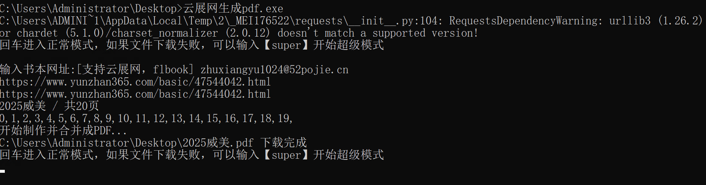Viewport: 706px width, 185px height.
Task: Click the first 【super】 keyword
Action: coord(286,45)
